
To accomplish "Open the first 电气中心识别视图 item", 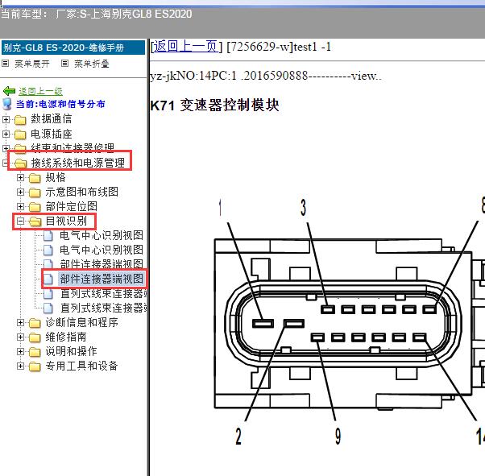I will pyautogui.click(x=102, y=236).
